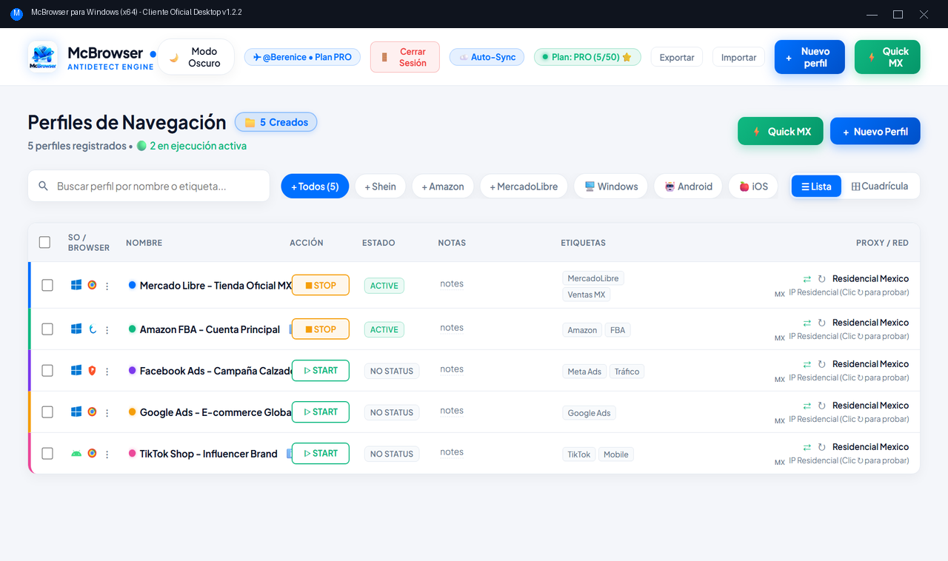Stop the Mercado Libre profile
The image size is (948, 561).
(321, 285)
